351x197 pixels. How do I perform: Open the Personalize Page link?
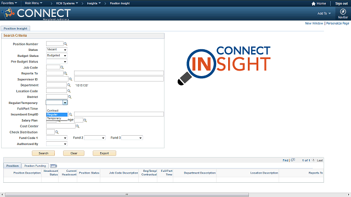click(x=337, y=23)
